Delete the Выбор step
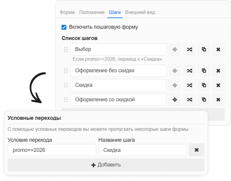This screenshot has height=181, width=231. pyautogui.click(x=218, y=50)
